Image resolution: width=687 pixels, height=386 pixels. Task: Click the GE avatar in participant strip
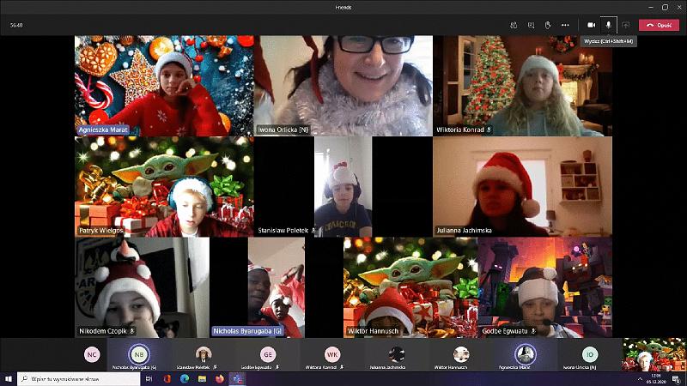(x=269, y=353)
